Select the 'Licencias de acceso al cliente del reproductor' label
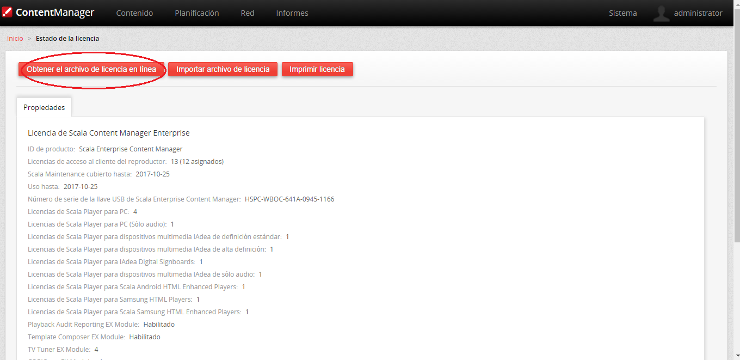This screenshot has width=740, height=360. tap(97, 162)
